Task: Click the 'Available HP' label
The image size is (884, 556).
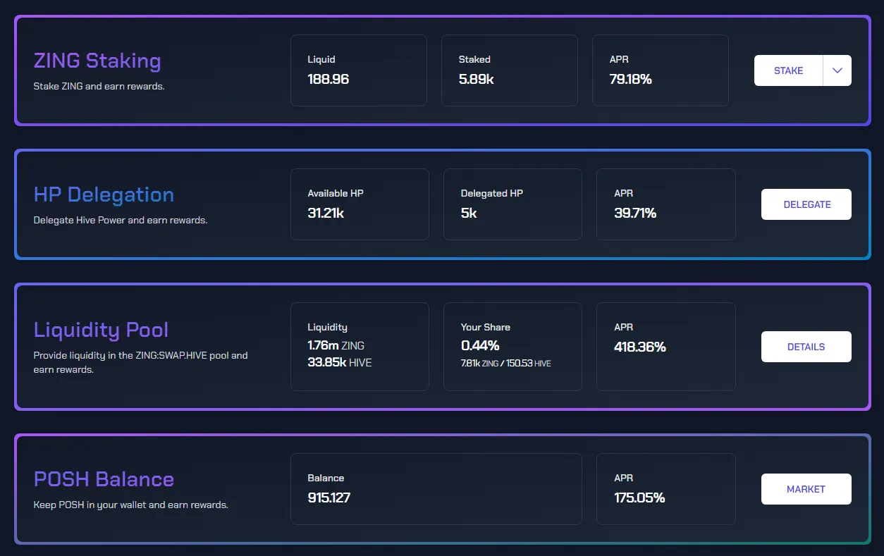Action: coord(336,193)
